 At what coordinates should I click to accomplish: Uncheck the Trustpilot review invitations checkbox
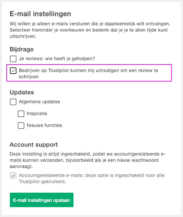[13, 71]
